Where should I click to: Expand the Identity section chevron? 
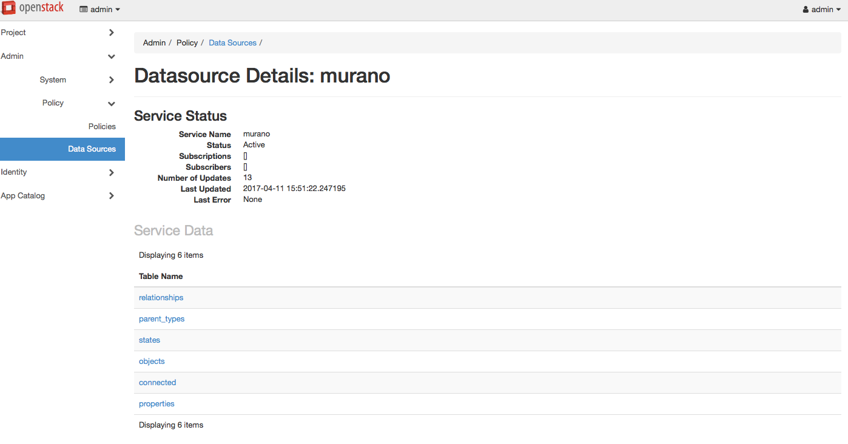[111, 172]
